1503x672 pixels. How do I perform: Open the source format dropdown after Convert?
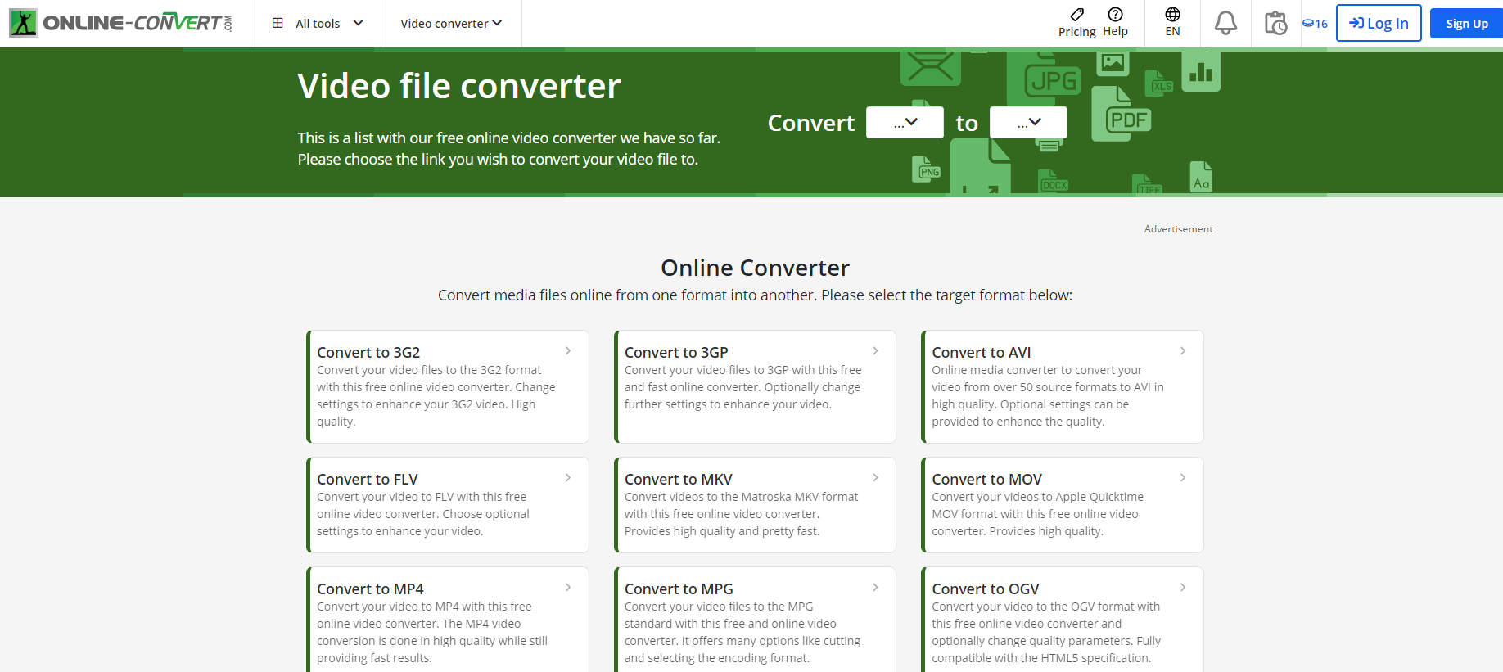[x=905, y=123]
